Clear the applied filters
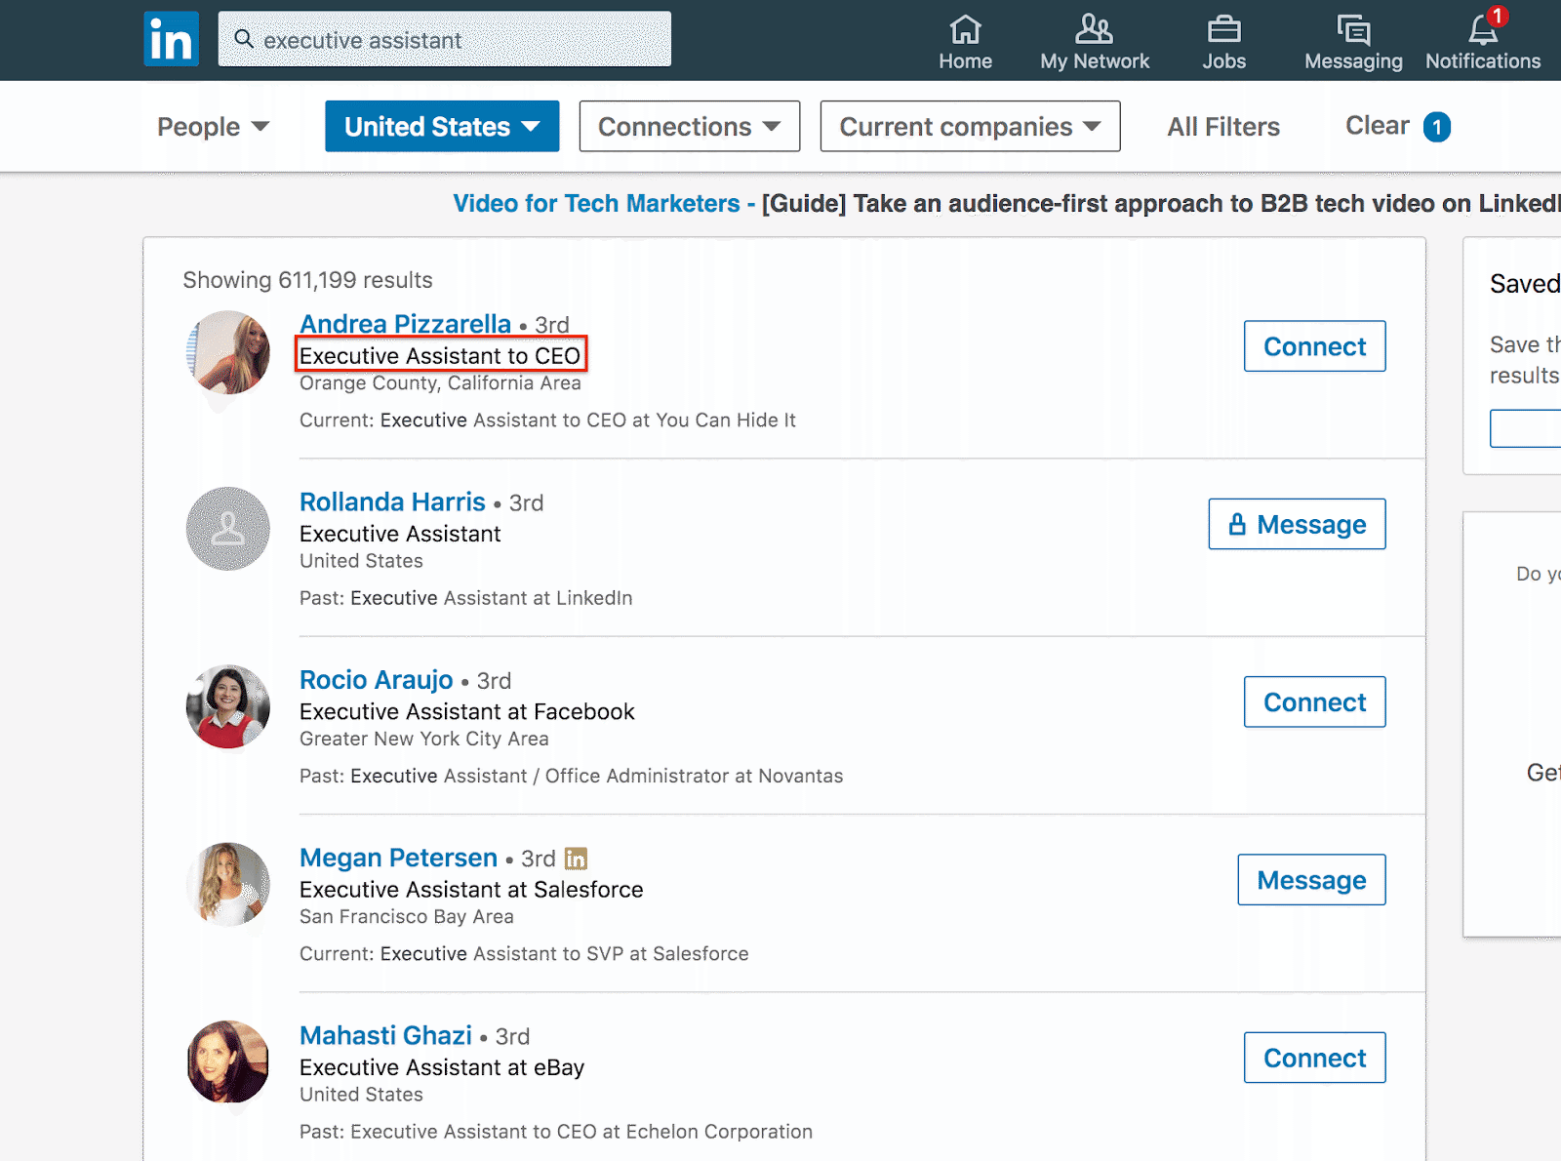The image size is (1561, 1161). [1377, 126]
